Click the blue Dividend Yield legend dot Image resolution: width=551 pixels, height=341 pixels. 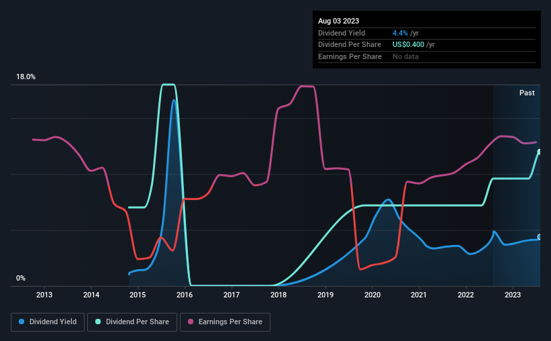tap(21, 322)
